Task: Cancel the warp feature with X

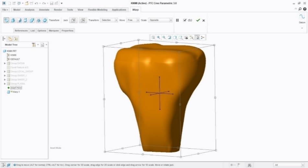Action: tap(204, 20)
